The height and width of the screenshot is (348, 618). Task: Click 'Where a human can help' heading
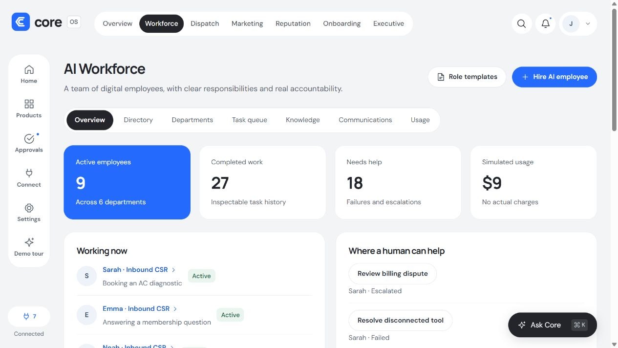pyautogui.click(x=397, y=251)
